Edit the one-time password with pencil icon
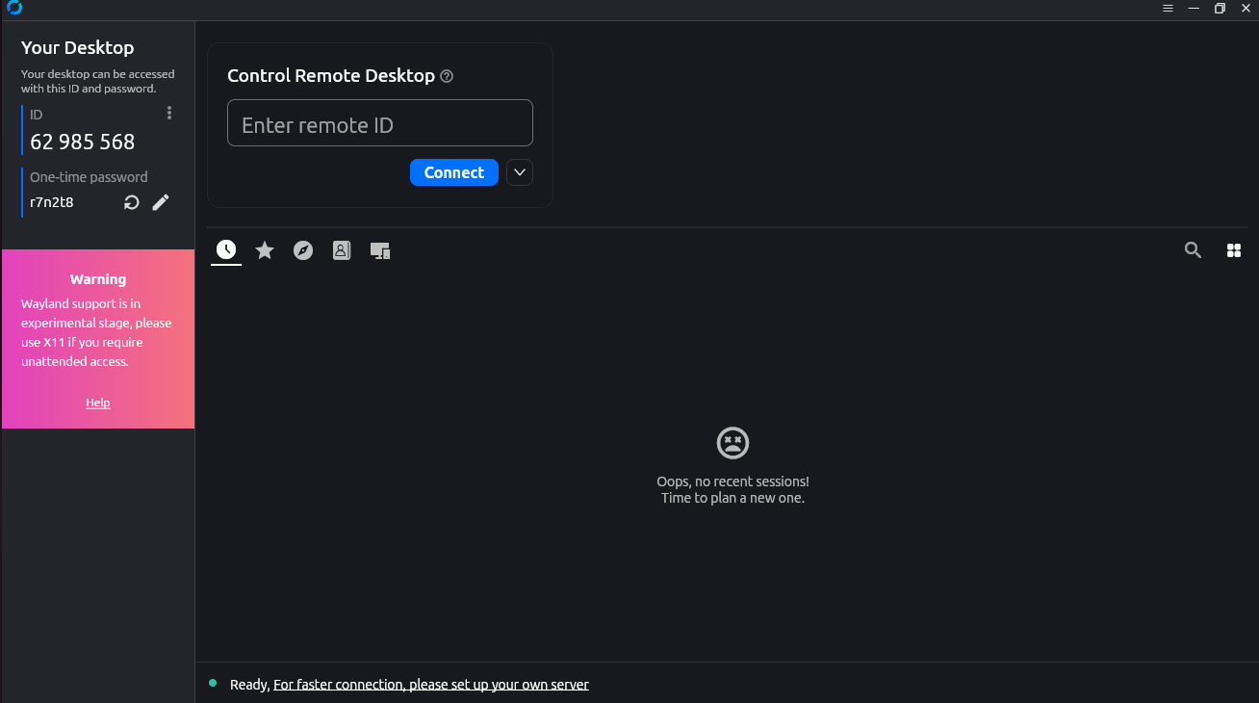1259x703 pixels. [x=161, y=202]
